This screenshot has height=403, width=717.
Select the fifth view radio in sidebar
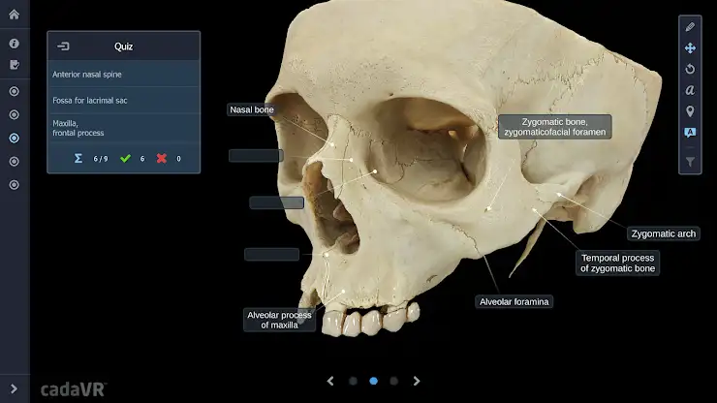tap(15, 185)
